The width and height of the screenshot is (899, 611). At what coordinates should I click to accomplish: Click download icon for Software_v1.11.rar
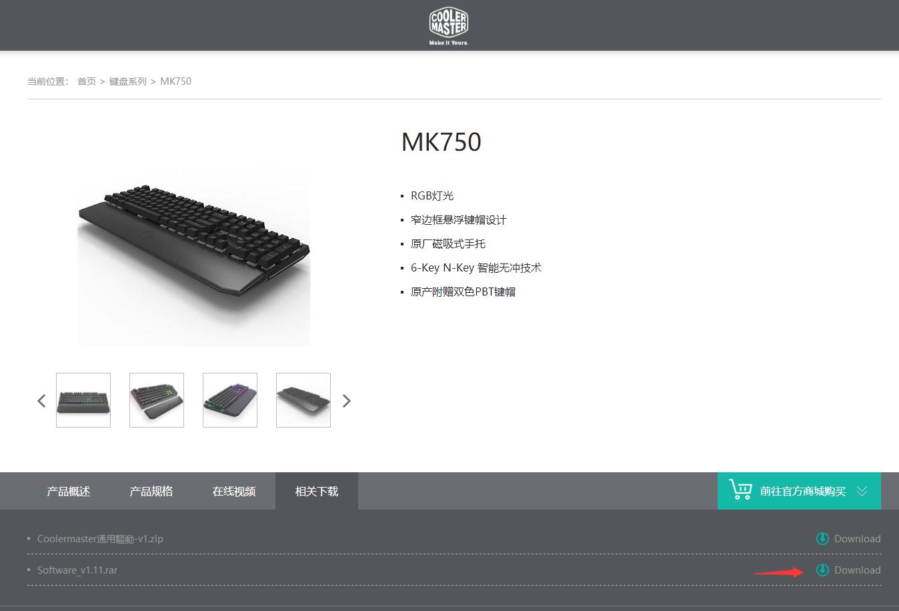[822, 570]
